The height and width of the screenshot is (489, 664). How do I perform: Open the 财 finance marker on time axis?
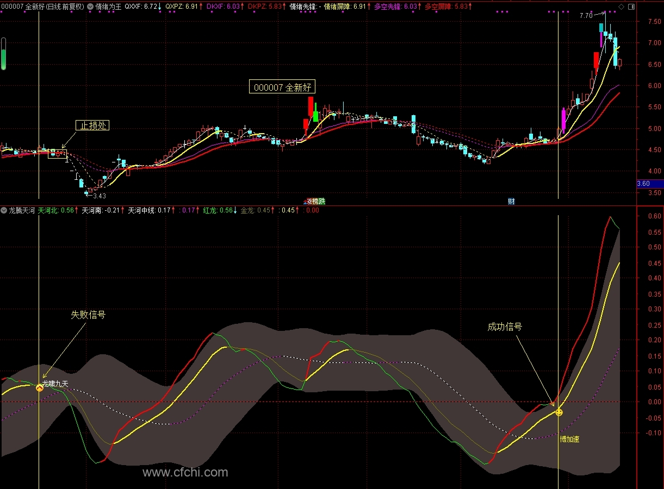pyautogui.click(x=511, y=202)
